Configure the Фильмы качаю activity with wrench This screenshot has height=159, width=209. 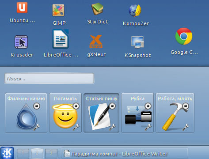[x=37, y=127]
